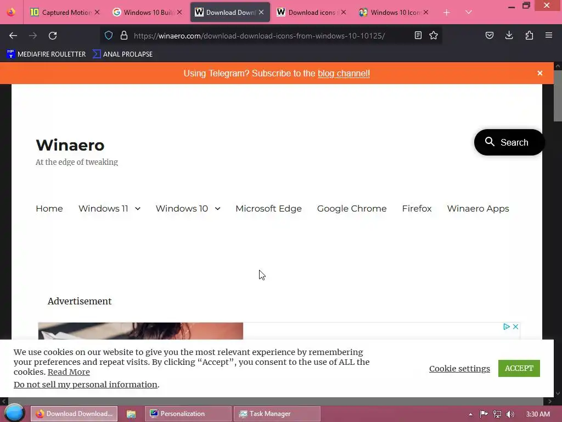Close the Windows 10 Build Google tab
This screenshot has height=422, width=562.
pos(179,12)
